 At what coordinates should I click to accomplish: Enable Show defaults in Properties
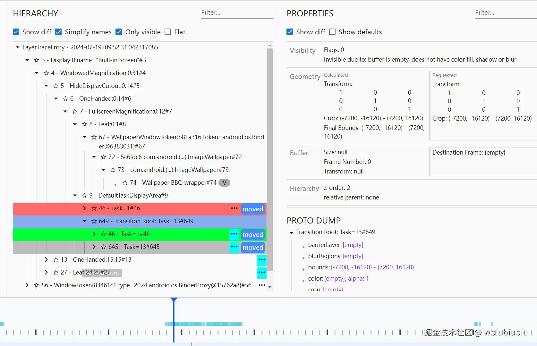click(x=332, y=32)
